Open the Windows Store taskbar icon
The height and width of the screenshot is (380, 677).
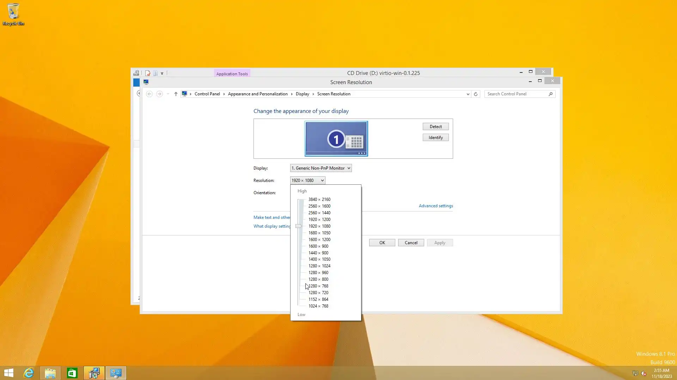[72, 373]
